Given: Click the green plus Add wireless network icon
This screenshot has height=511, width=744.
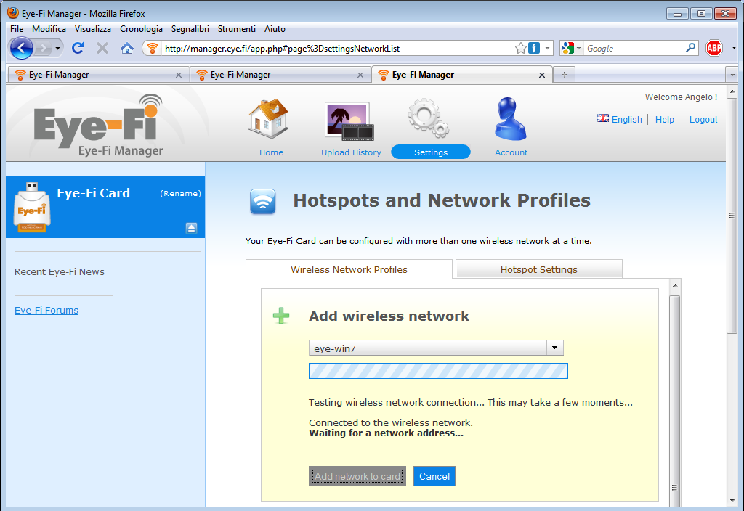Looking at the screenshot, I should [281, 315].
